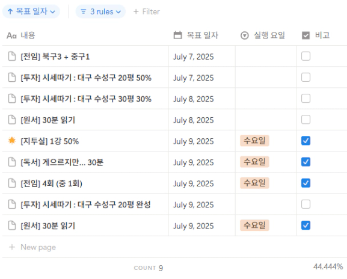Screen dimensions: 347x279
Task: Click the calendar icon in the 목표 일자 header
Action: point(177,35)
